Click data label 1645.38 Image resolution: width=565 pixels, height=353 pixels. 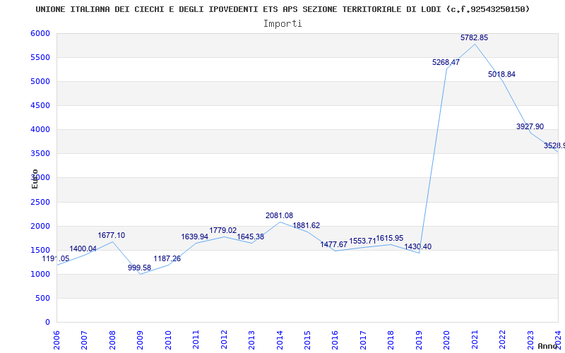tap(251, 237)
